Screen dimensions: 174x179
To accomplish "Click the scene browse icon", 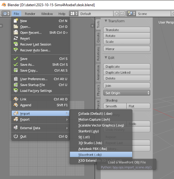I will click(x=131, y=13).
